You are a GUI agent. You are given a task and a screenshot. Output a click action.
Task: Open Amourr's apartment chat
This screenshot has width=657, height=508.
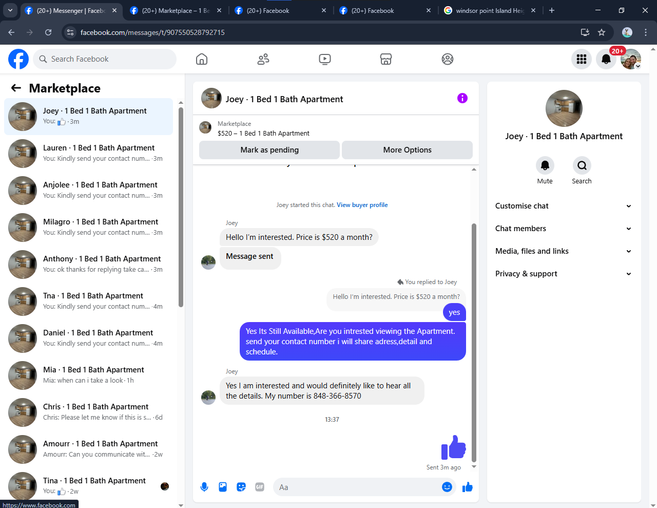pyautogui.click(x=89, y=449)
